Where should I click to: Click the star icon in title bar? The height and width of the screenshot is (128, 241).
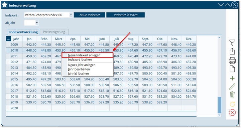[x=4, y=5]
